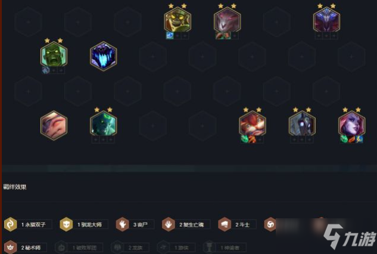
Task: Click the green zombie-faced champion portrait
Action: pyautogui.click(x=54, y=54)
